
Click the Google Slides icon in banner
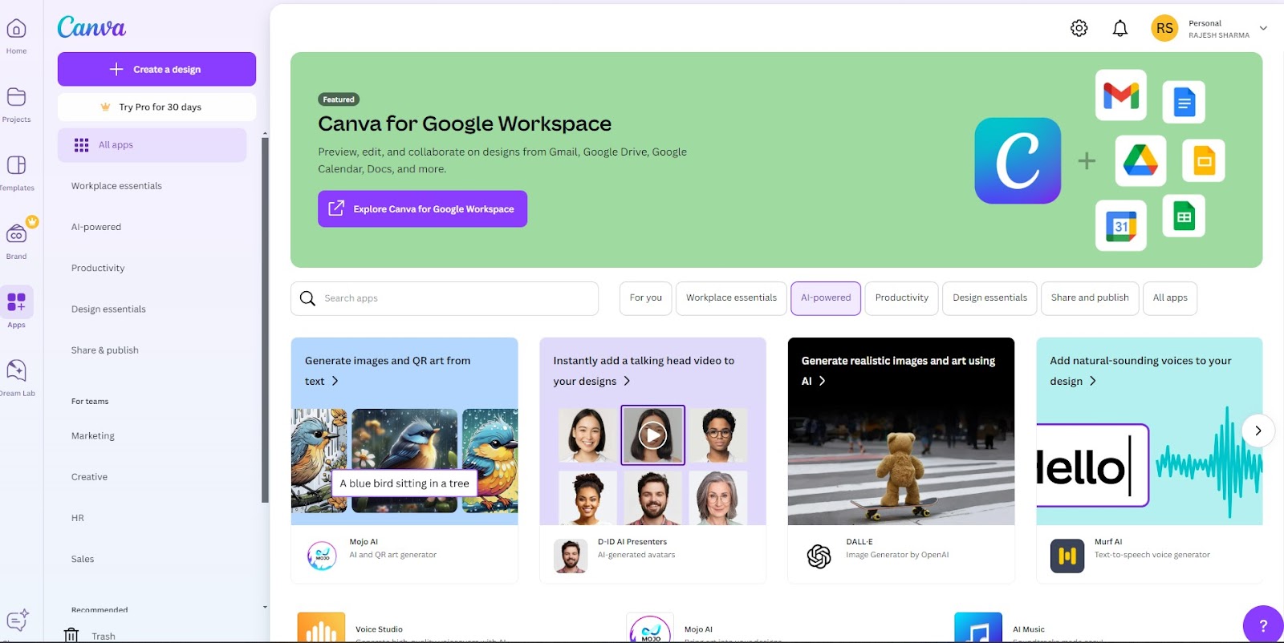(x=1204, y=160)
